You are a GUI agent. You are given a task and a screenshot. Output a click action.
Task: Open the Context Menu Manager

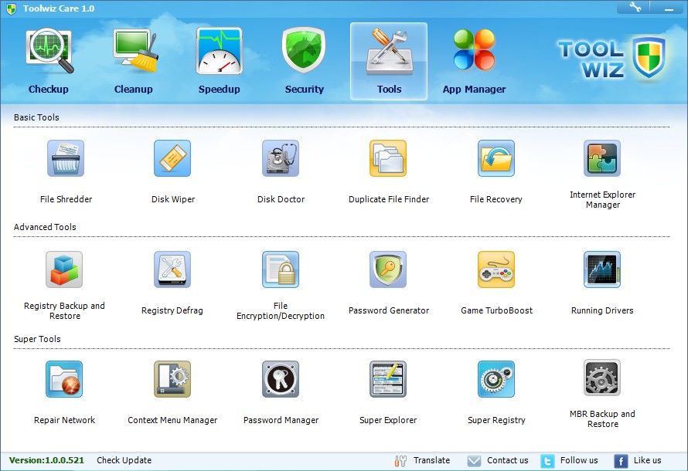tap(172, 379)
